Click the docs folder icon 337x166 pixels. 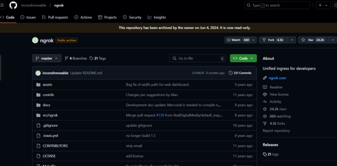39,105
